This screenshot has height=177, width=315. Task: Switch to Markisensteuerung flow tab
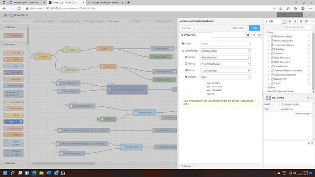pos(69,21)
